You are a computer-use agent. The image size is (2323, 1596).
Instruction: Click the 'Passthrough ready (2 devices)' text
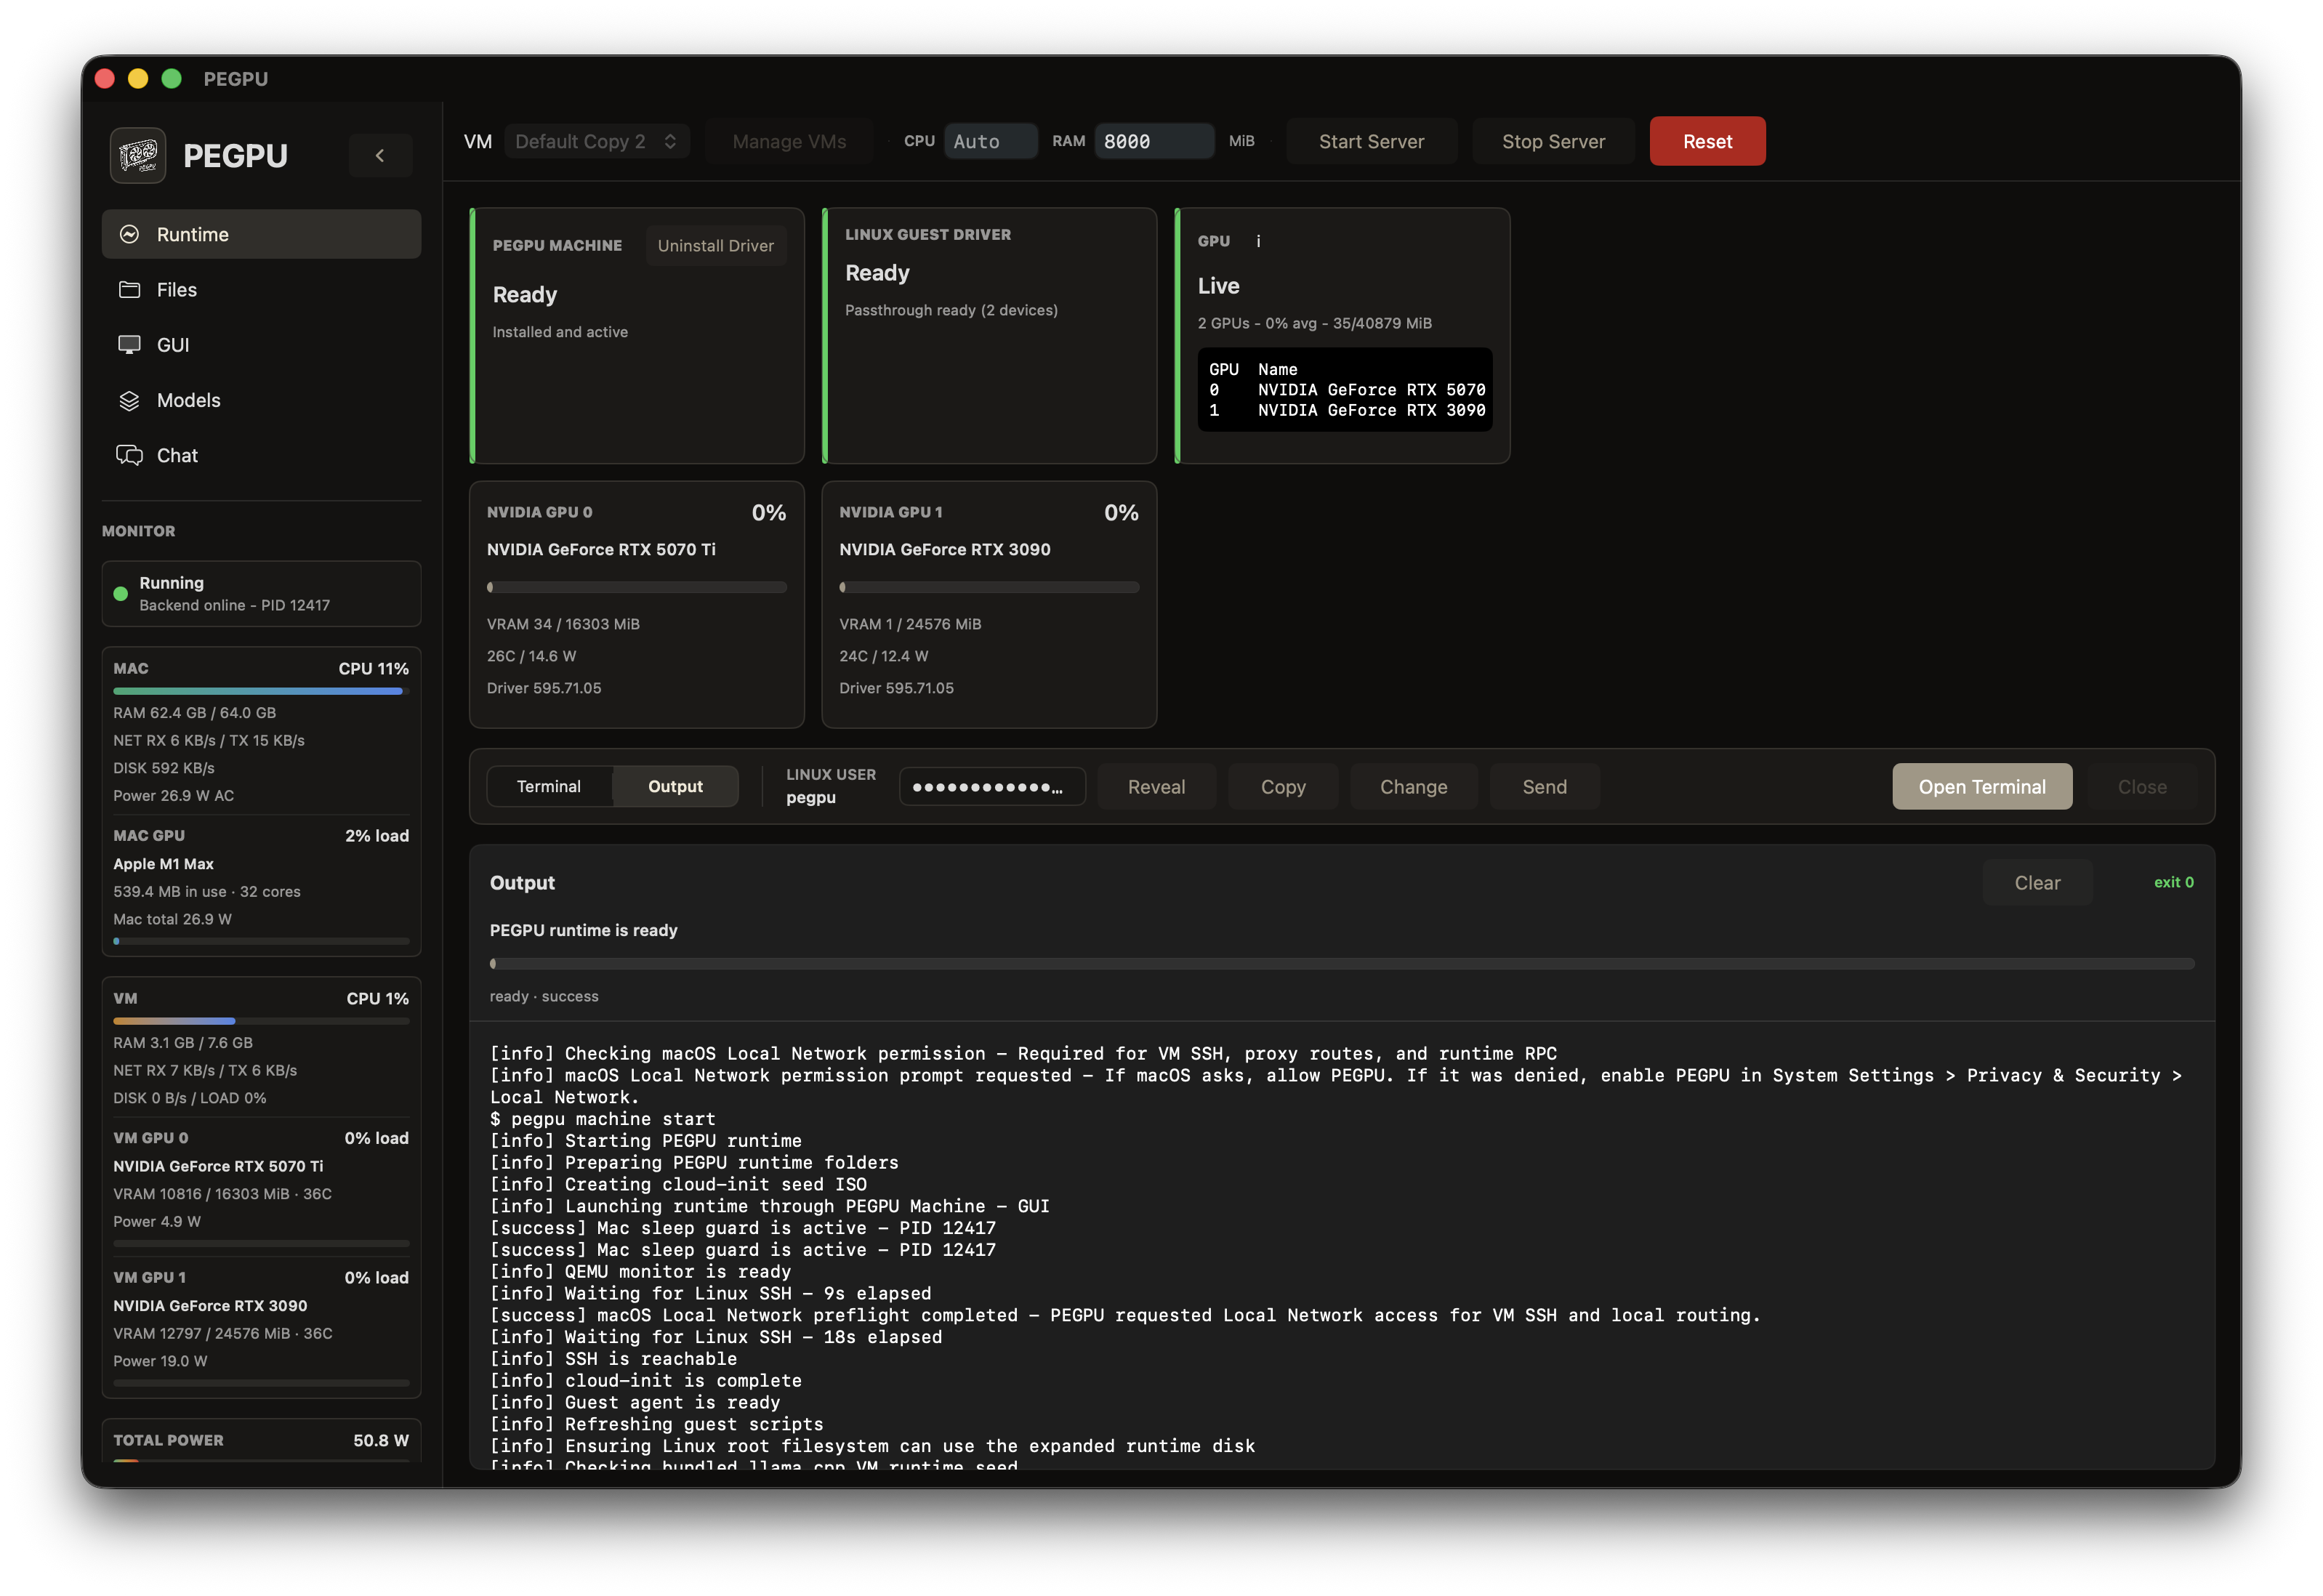(951, 310)
